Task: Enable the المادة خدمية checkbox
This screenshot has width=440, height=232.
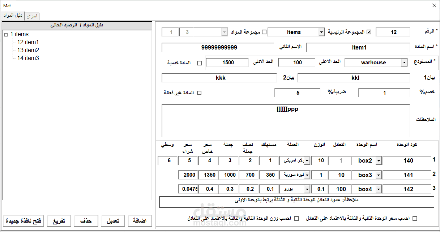Action: tap(199, 63)
